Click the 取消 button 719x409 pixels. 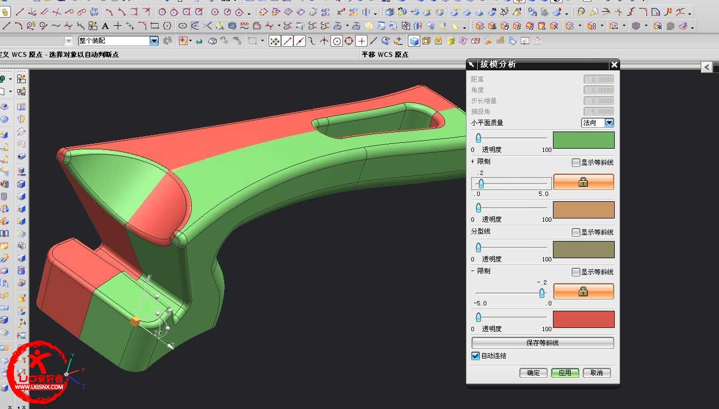pyautogui.click(x=596, y=373)
